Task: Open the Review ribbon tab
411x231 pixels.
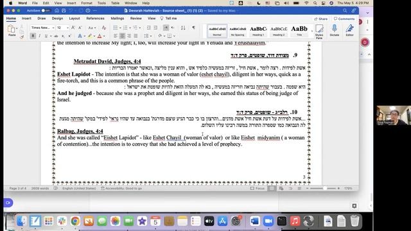Action: [x=136, y=19]
